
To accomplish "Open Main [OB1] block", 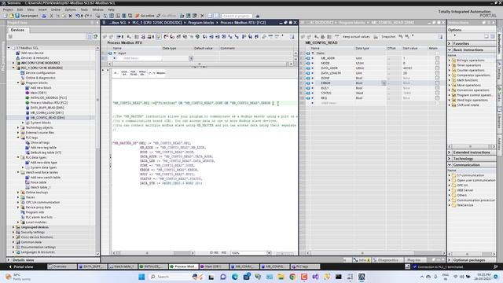I will [x=39, y=93].
